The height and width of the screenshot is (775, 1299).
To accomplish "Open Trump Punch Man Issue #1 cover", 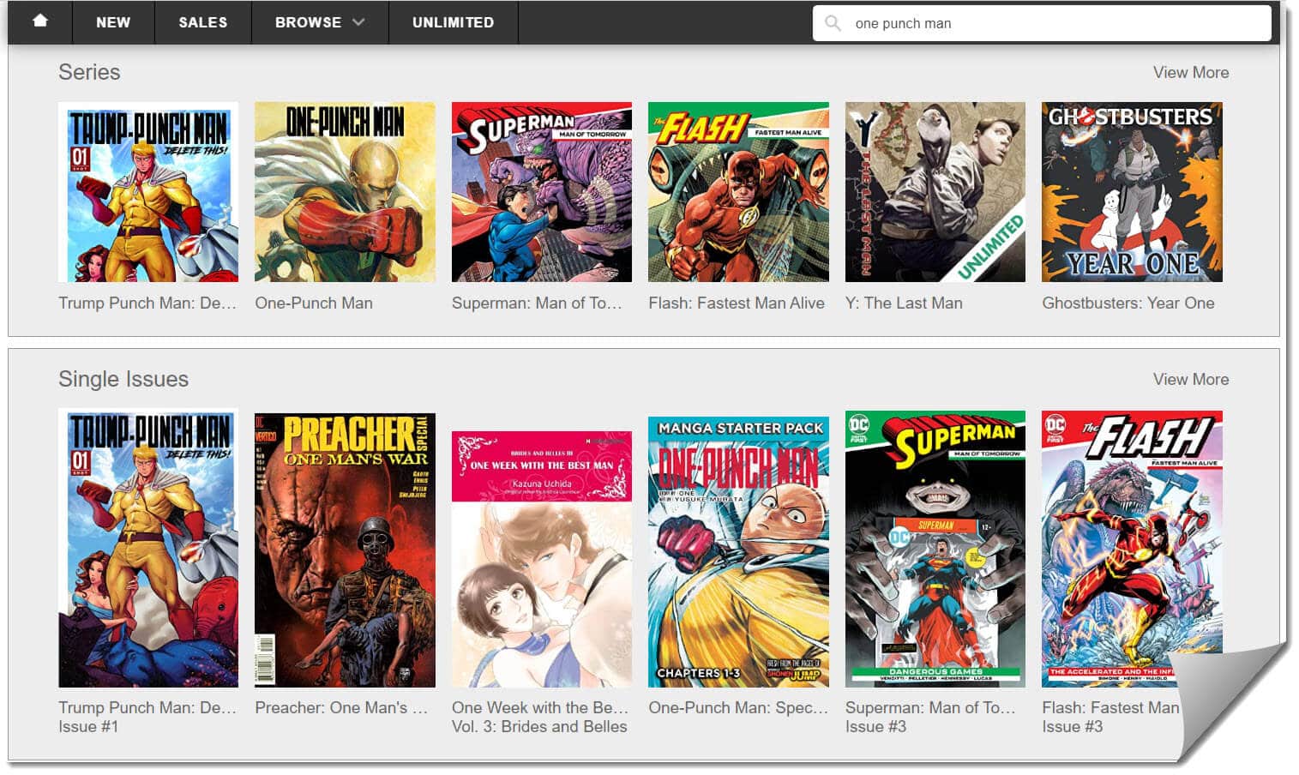I will [148, 549].
